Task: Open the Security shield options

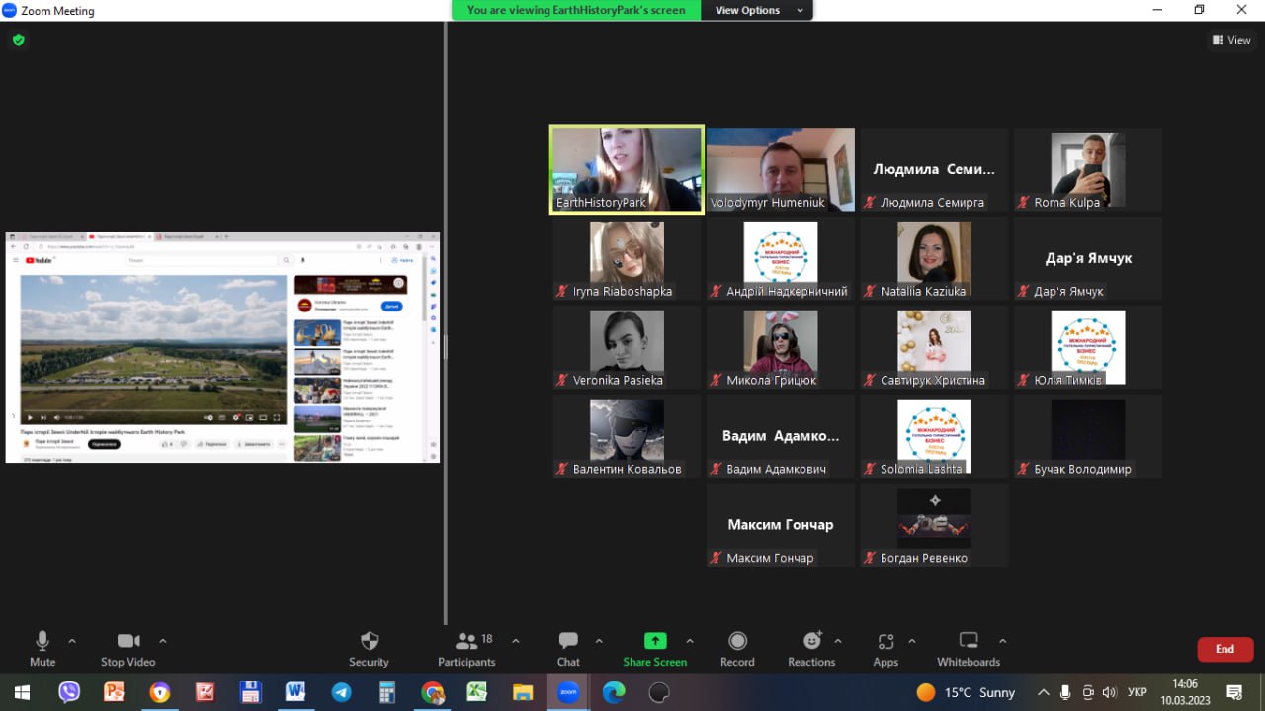Action: pos(369,649)
